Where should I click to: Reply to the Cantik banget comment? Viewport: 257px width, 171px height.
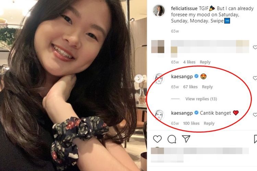coord(209,123)
